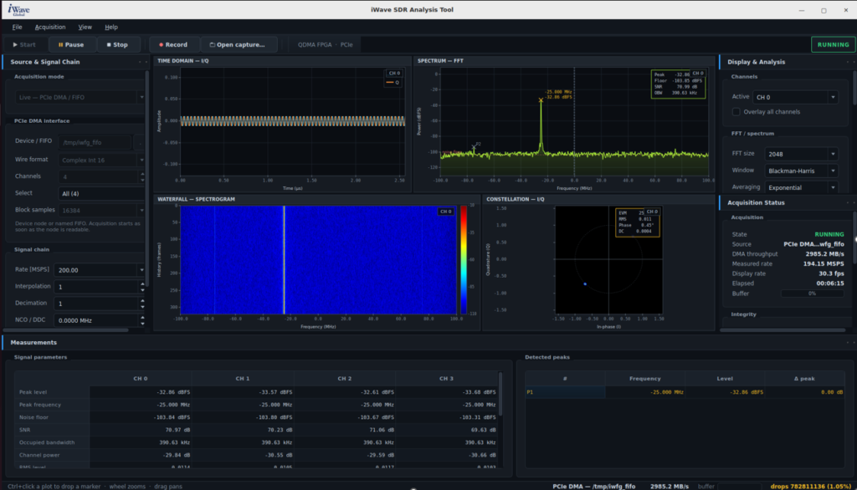Click the CH 3 column header

tap(447, 379)
